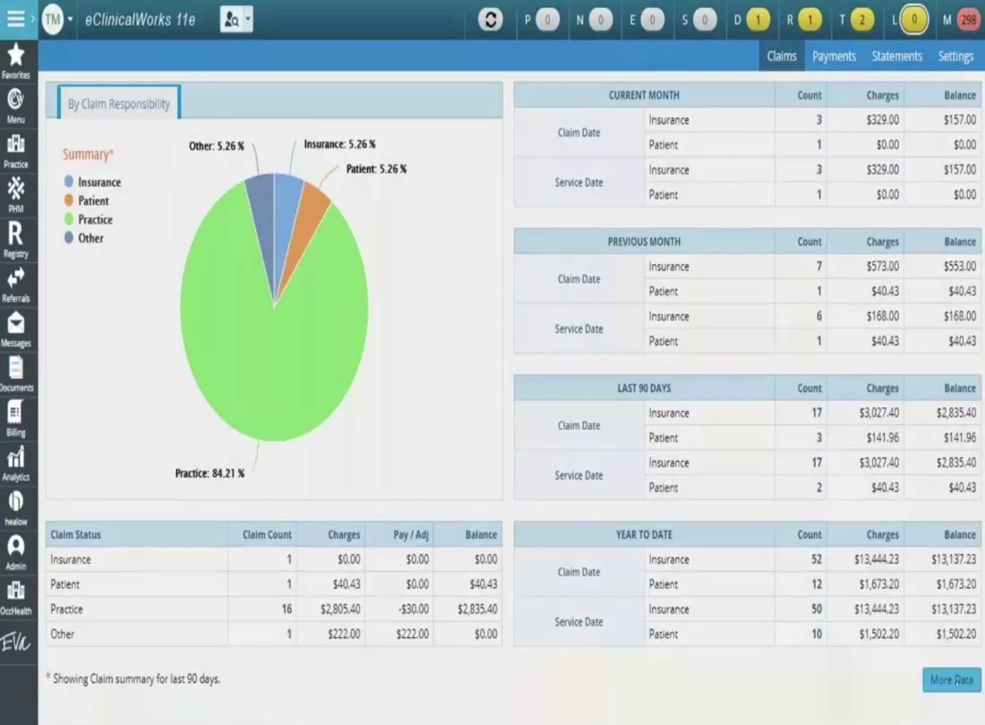Open the Favorites star icon

tap(16, 56)
